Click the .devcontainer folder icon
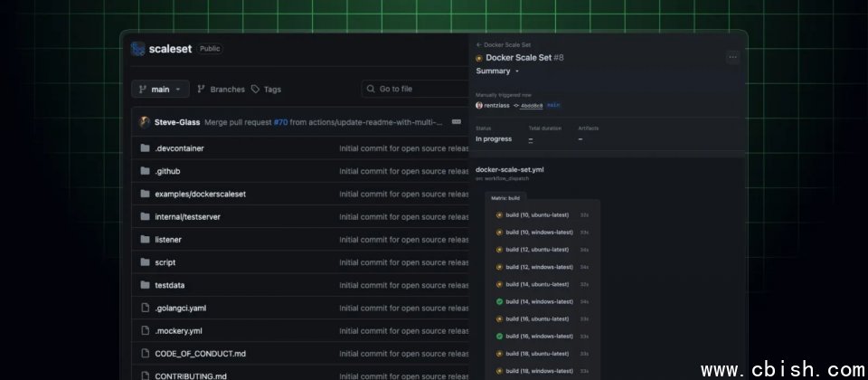Viewport: 868px width, 380px height. point(145,148)
